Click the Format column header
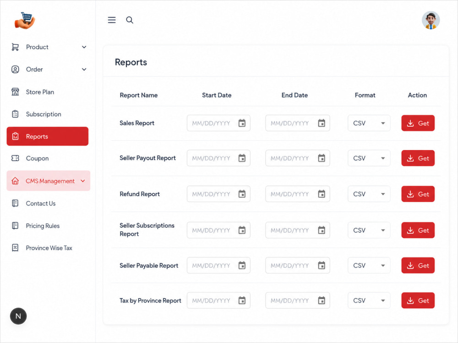The width and height of the screenshot is (458, 343). click(x=365, y=95)
